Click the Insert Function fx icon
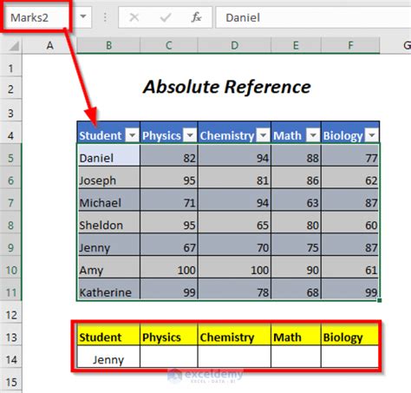Screen dimensions: 411x393 click(196, 17)
